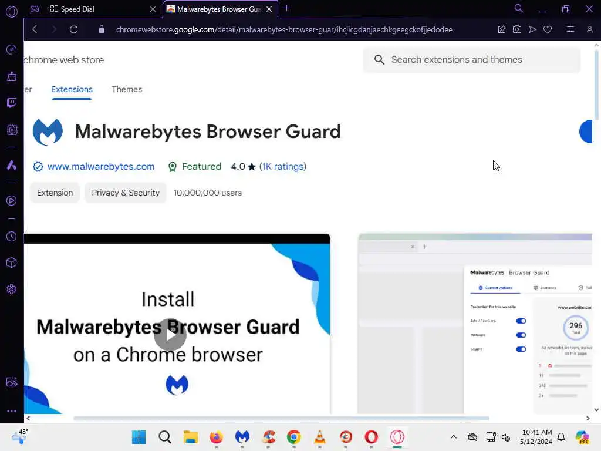
Task: Open Malwarebytes app from the taskbar
Action: coord(242,437)
